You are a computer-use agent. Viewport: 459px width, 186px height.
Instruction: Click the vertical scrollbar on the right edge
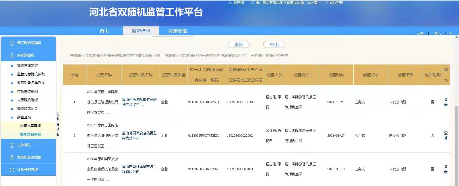(x=456, y=143)
